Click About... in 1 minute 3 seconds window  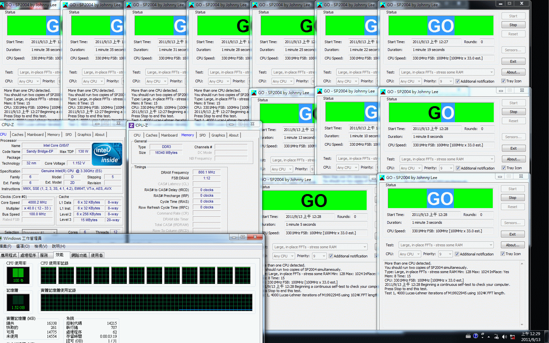click(x=512, y=245)
